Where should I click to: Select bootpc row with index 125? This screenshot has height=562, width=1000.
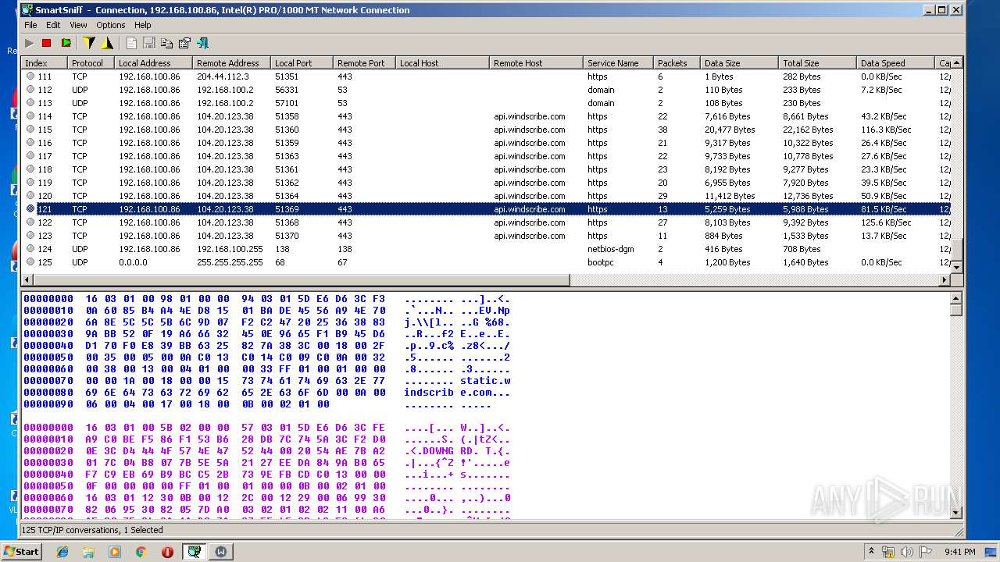click(486, 262)
